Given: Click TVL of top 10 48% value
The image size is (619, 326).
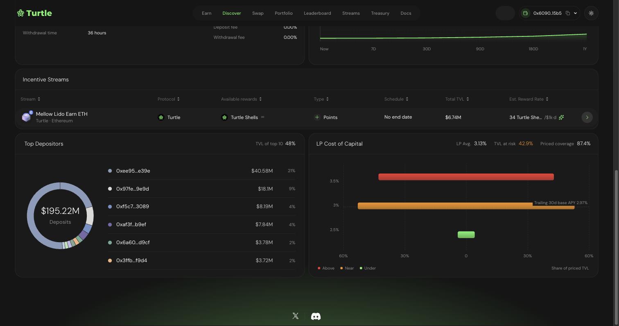Looking at the screenshot, I should [290, 144].
